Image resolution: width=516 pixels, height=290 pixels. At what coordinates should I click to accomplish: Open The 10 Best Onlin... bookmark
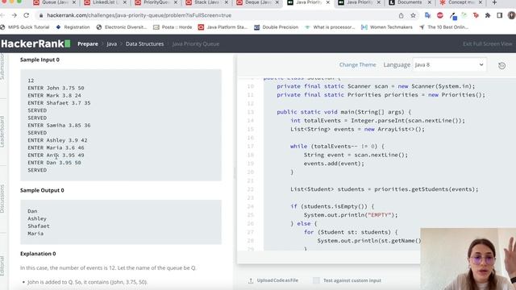(444, 27)
